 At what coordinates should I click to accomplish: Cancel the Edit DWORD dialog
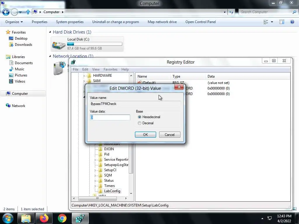tap(170, 135)
